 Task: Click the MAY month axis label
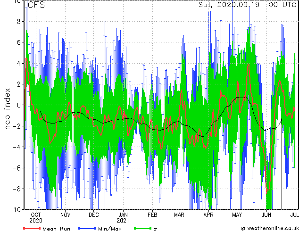(x=237, y=215)
